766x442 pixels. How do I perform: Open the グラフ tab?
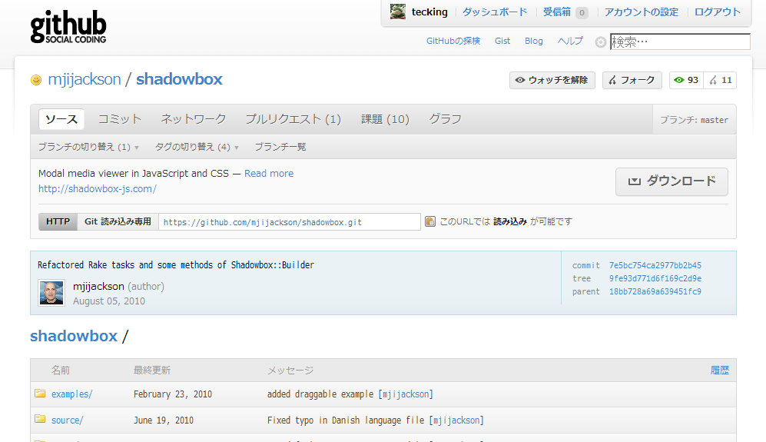[x=445, y=119]
